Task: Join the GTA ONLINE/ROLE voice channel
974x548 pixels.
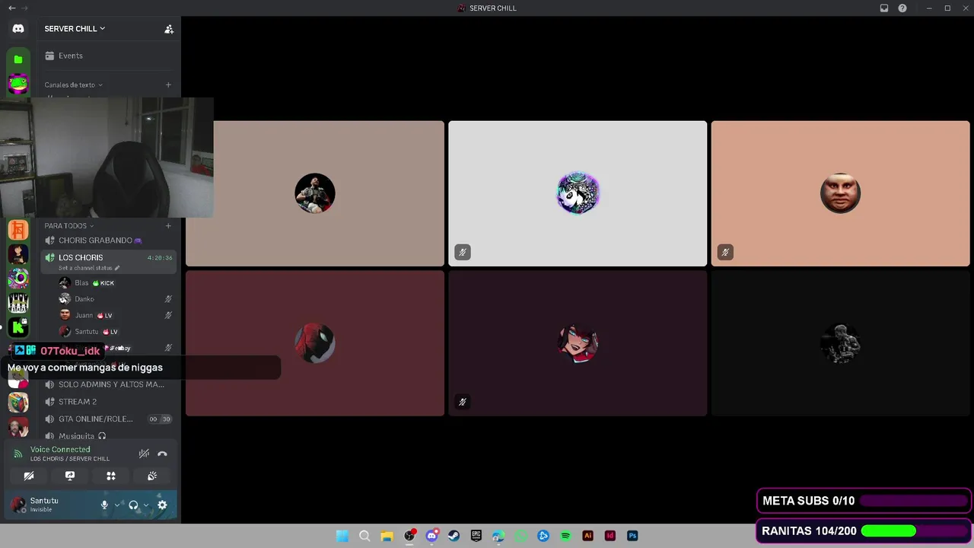Action: tap(109, 419)
